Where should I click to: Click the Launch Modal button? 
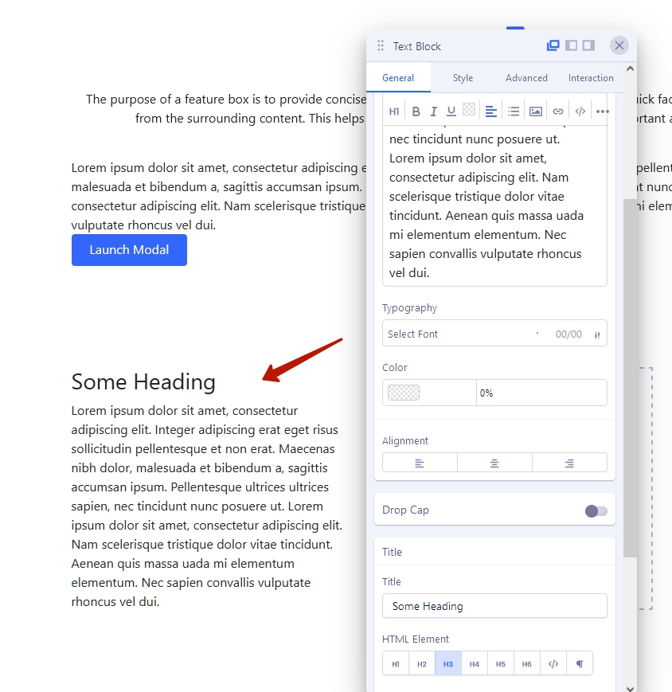point(129,250)
